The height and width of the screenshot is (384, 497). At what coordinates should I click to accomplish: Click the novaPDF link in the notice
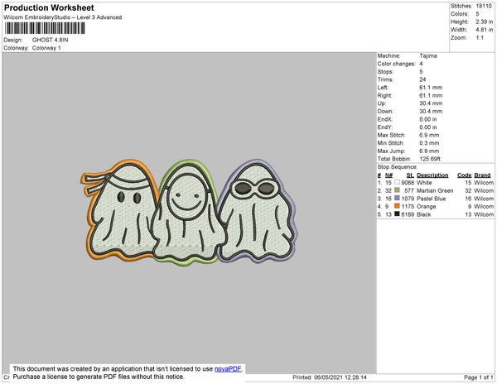coord(229,368)
